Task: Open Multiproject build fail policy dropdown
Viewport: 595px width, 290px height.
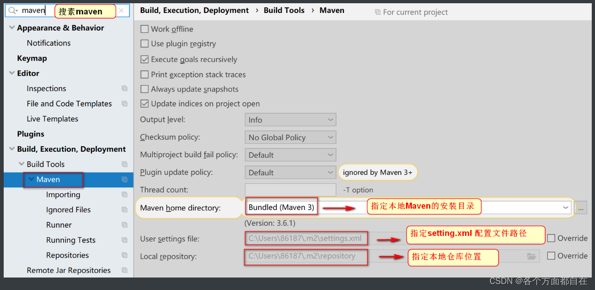Action: click(x=290, y=155)
